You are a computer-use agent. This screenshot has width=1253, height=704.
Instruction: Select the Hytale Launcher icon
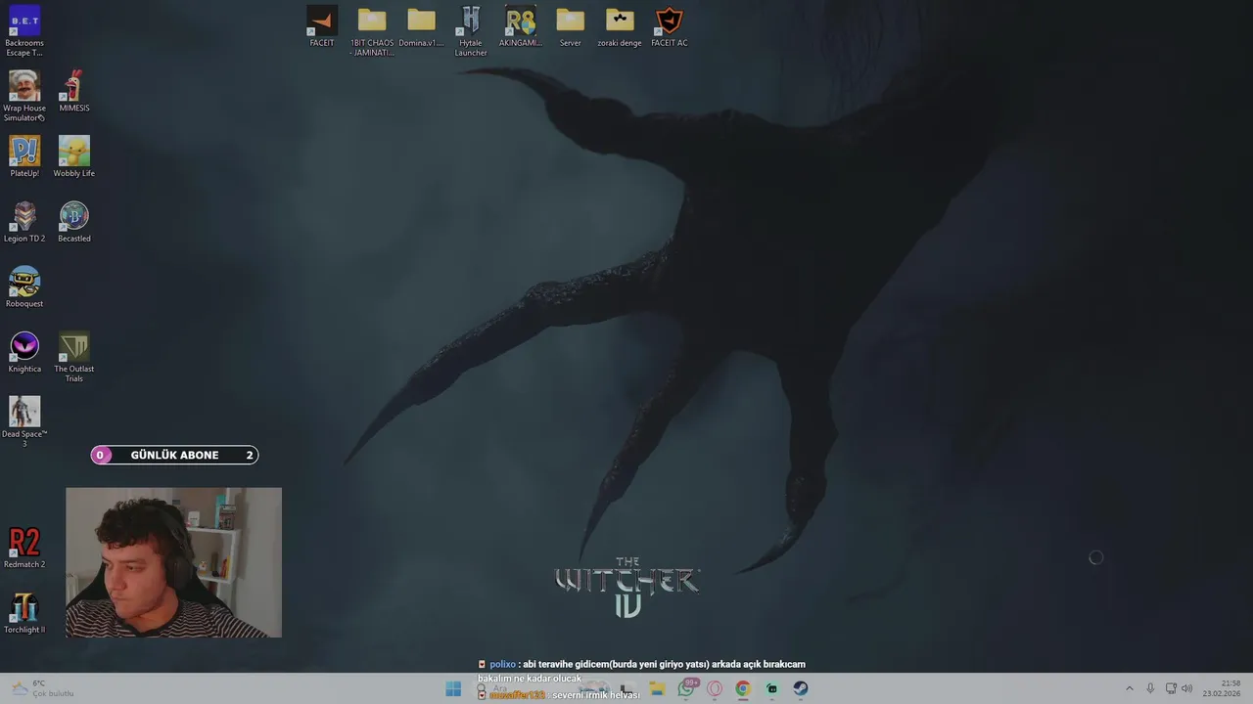coord(471,31)
